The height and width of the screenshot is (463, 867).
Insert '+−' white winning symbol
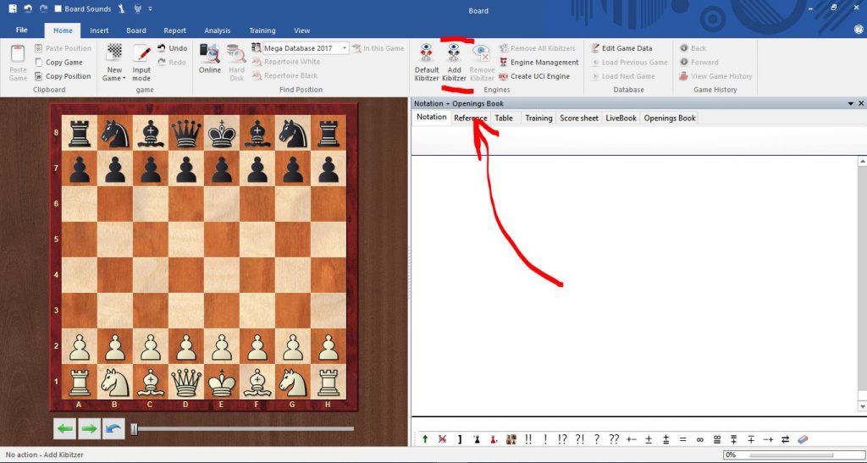632,439
